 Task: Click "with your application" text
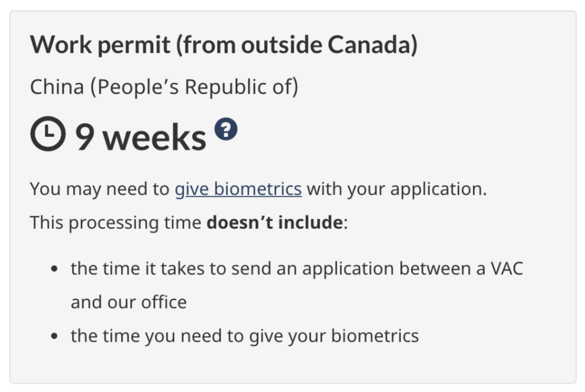(x=396, y=189)
